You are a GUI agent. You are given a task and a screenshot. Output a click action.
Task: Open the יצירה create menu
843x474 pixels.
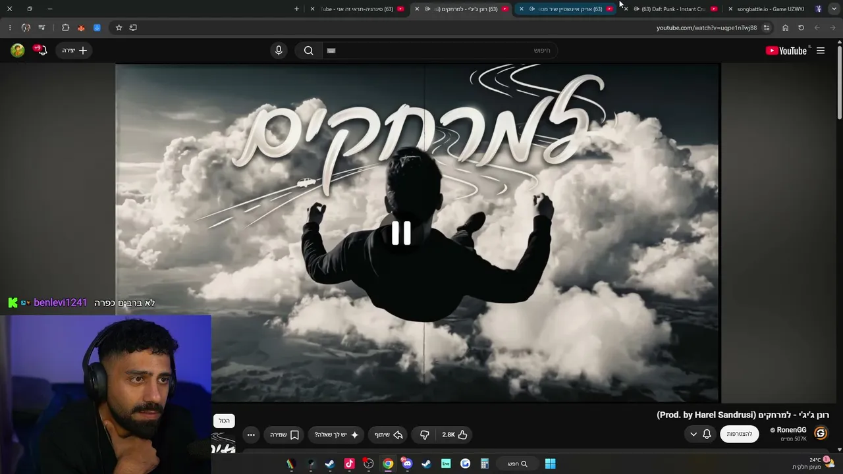pos(74,51)
